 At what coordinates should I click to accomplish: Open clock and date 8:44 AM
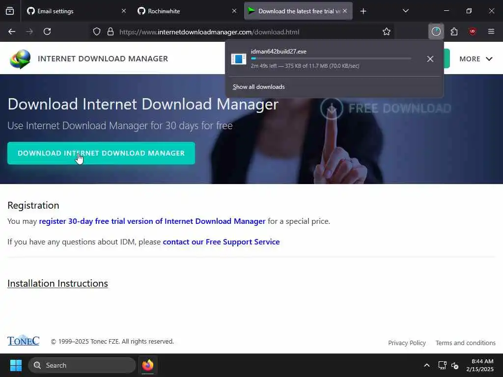[x=480, y=365]
